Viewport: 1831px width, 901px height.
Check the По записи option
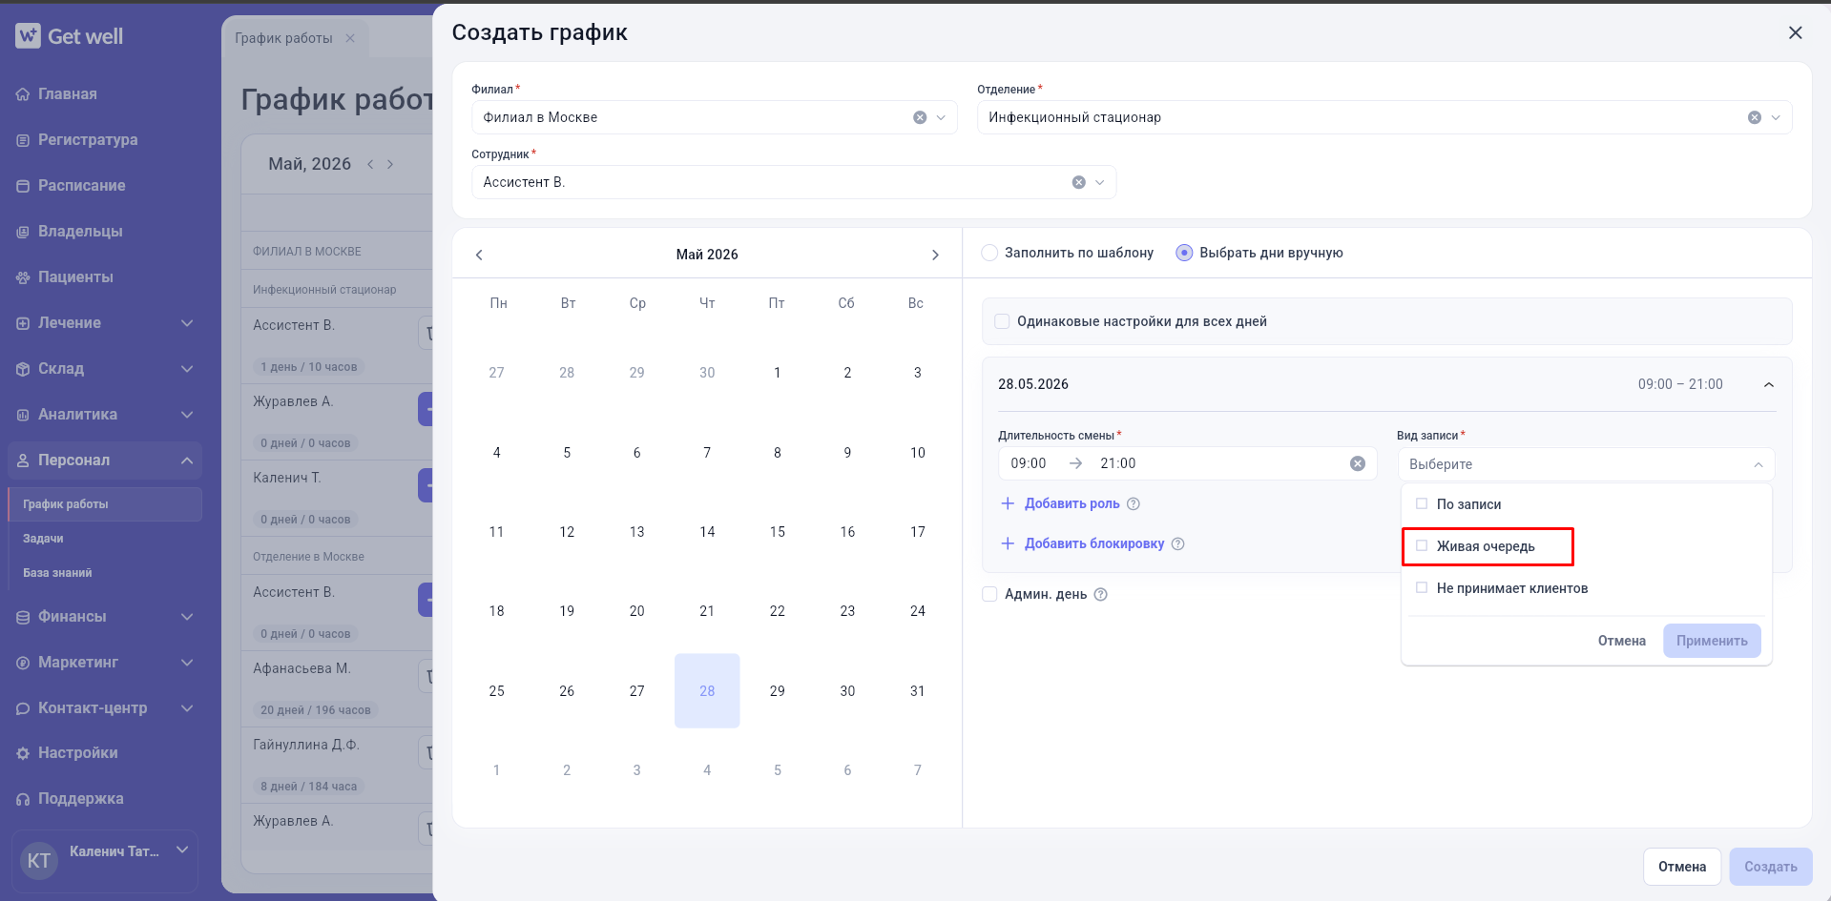[1422, 503]
